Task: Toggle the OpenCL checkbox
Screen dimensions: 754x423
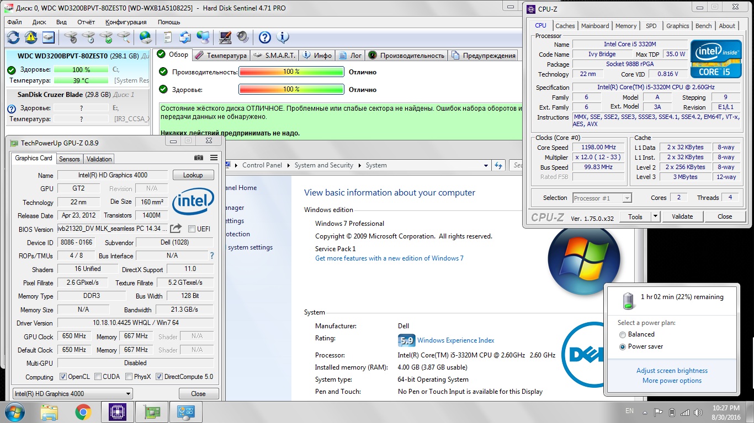Action: [x=63, y=377]
